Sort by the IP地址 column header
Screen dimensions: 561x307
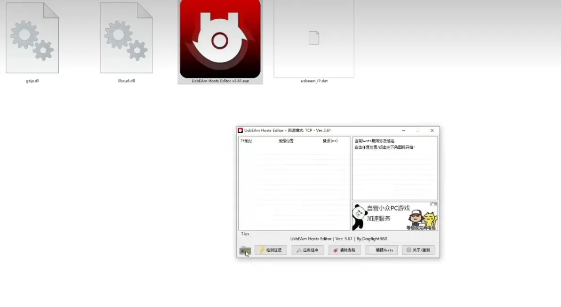(246, 141)
